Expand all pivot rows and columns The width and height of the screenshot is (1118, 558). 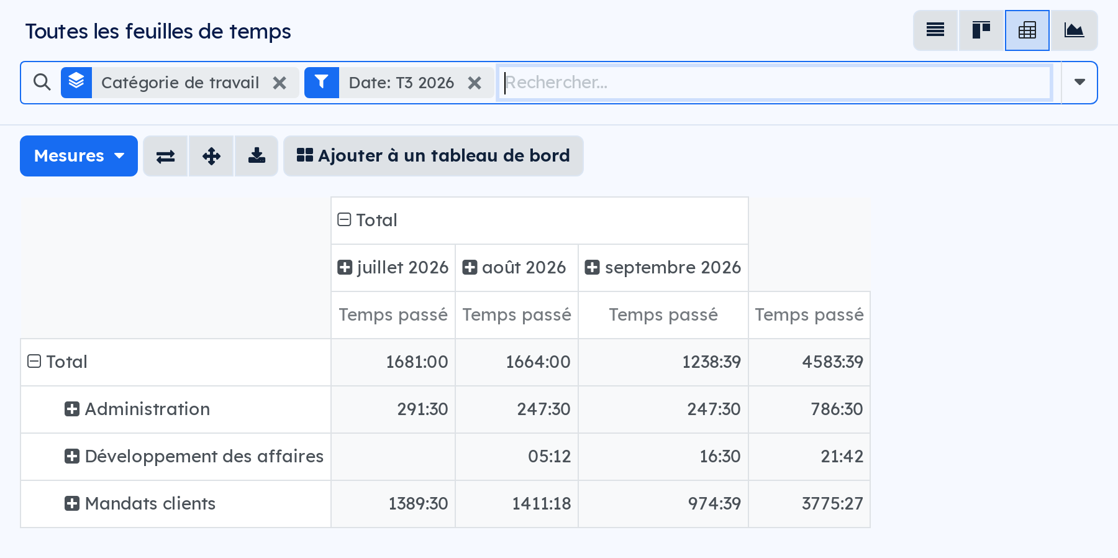pyautogui.click(x=211, y=156)
